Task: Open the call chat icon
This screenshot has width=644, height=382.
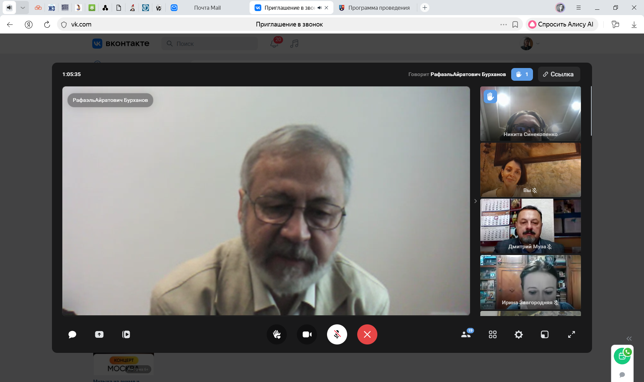Action: (72, 334)
